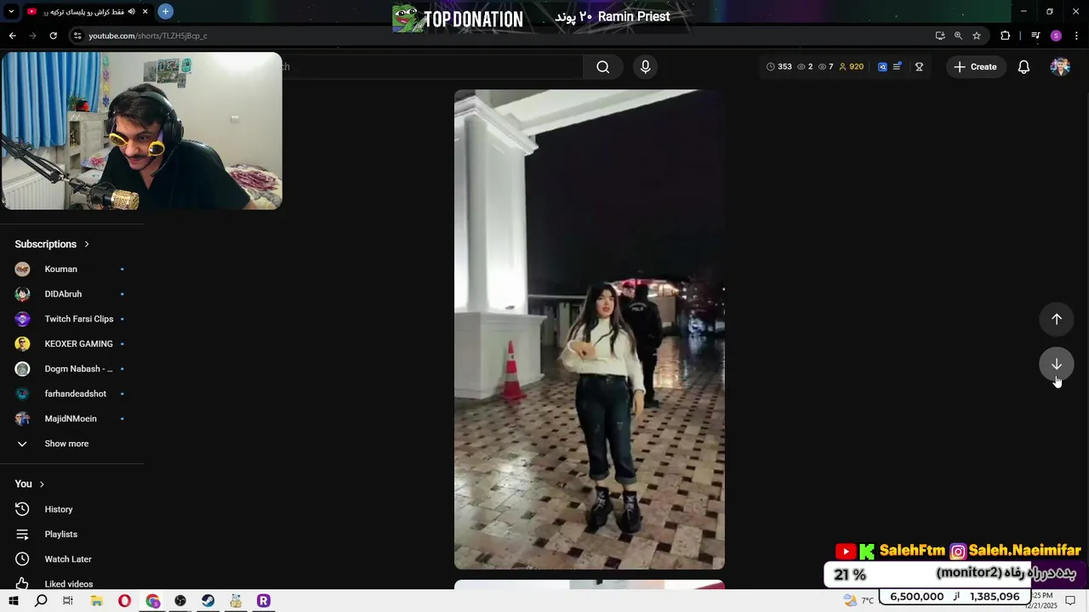The width and height of the screenshot is (1089, 612).
Task: Open KEOXER GAMING channel
Action: coord(71,344)
